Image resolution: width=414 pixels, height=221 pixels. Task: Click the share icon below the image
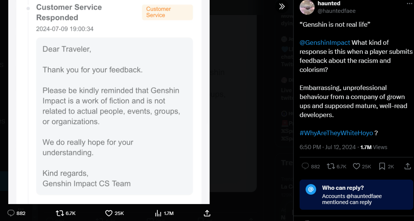(x=207, y=213)
